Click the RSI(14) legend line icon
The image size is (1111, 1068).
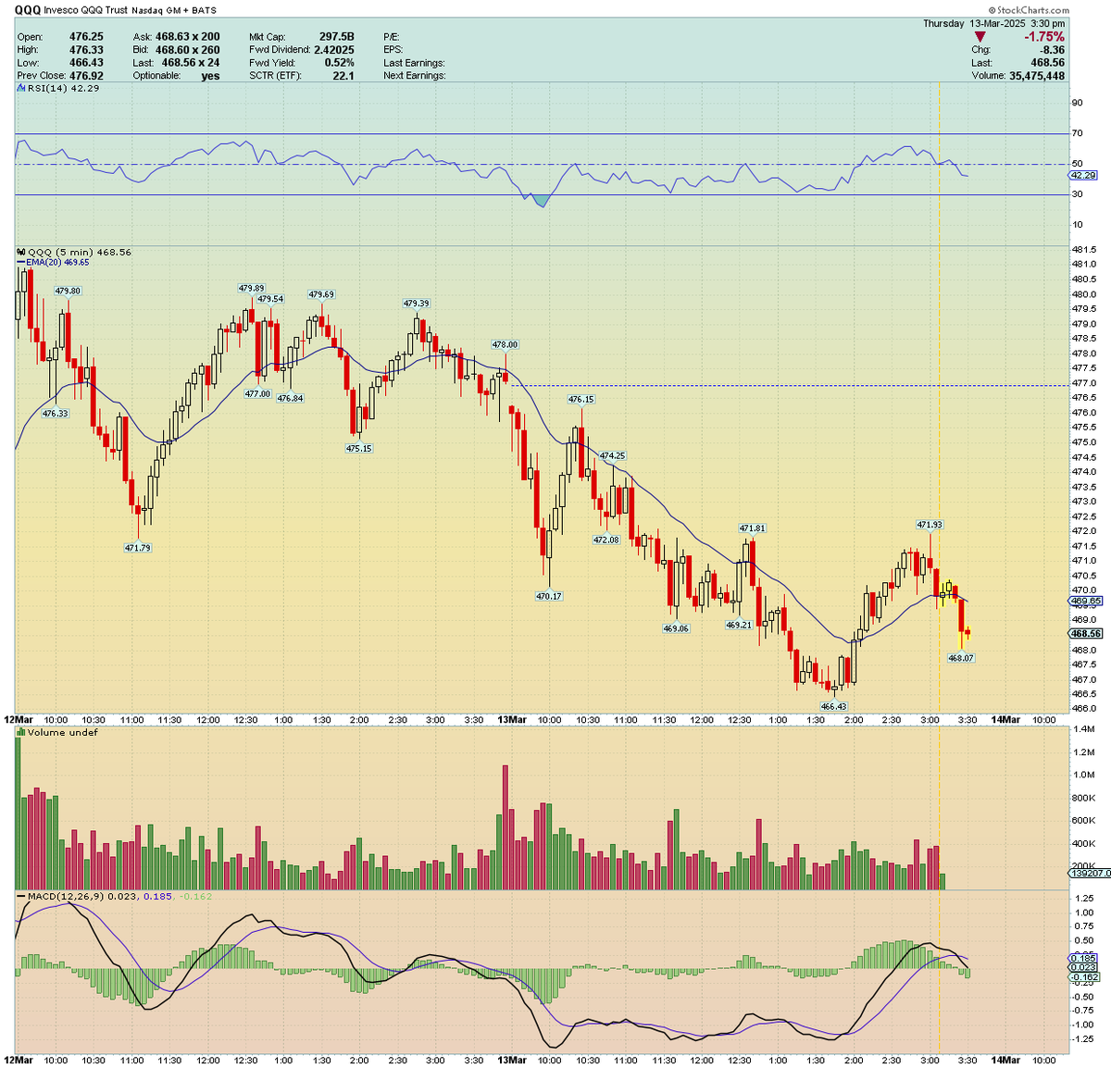(x=20, y=89)
